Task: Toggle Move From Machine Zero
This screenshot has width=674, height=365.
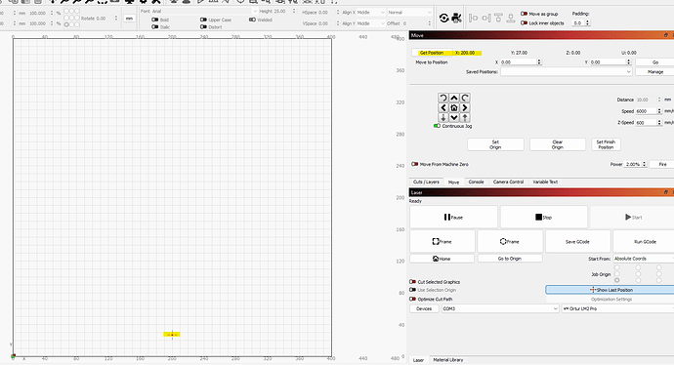Action: [x=415, y=164]
